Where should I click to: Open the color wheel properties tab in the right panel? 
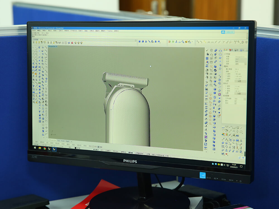225,50
